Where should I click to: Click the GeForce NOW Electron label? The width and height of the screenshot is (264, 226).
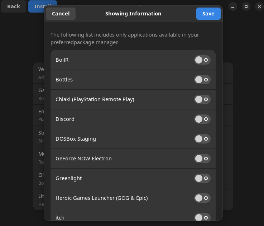(83, 159)
